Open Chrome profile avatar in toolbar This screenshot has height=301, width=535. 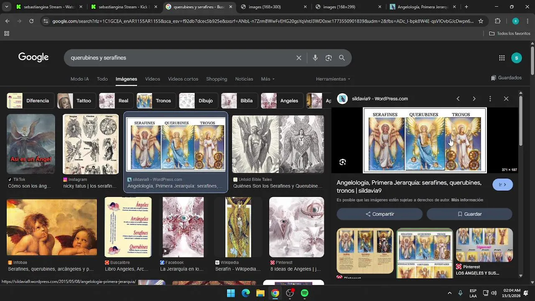pos(515,21)
